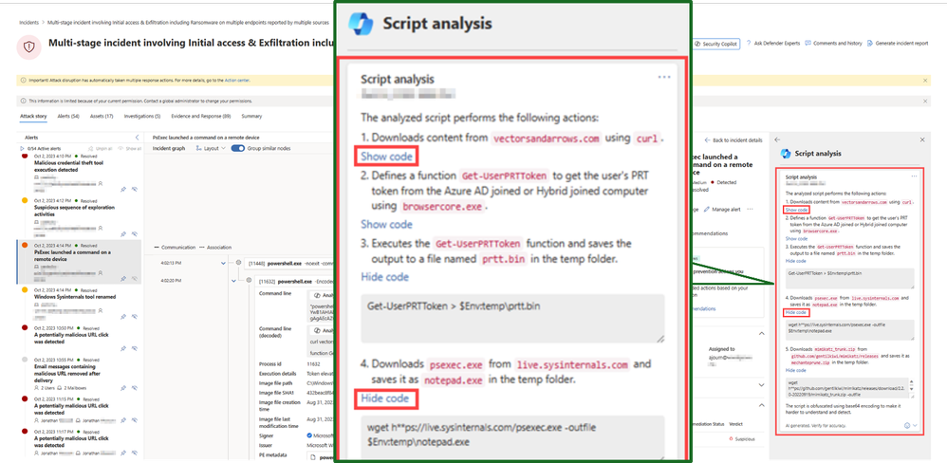947x463 pixels.
Task: Click the Show all eye icon
Action: point(121,148)
